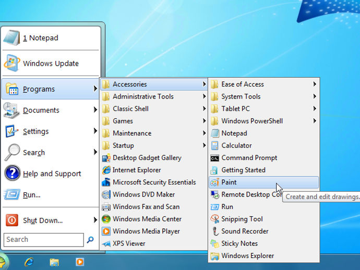Click the magnifier button beside search box

point(90,240)
